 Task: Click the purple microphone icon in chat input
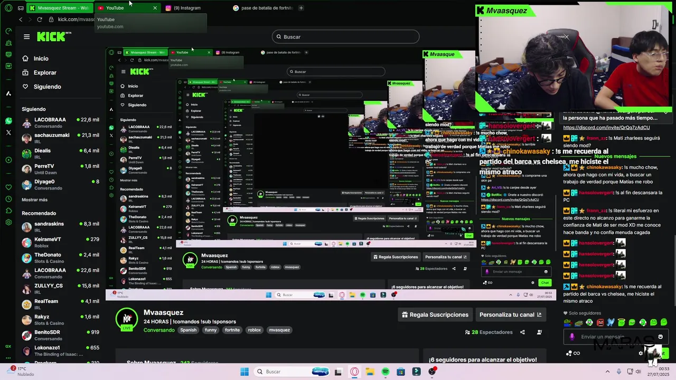pos(572,337)
